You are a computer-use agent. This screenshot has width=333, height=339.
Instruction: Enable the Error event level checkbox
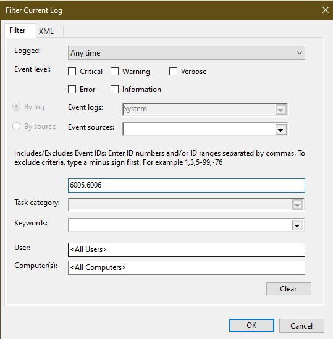[72, 90]
